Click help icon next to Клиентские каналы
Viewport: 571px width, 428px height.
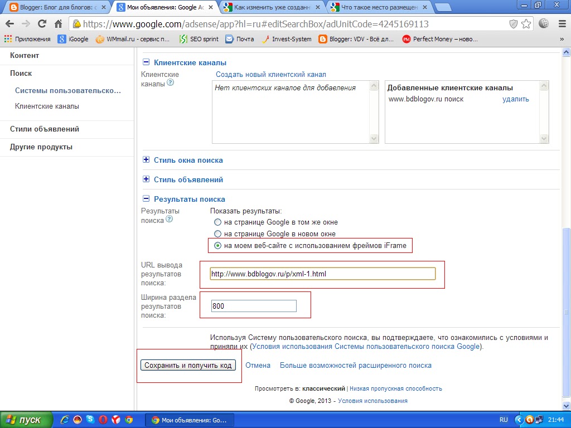[170, 82]
